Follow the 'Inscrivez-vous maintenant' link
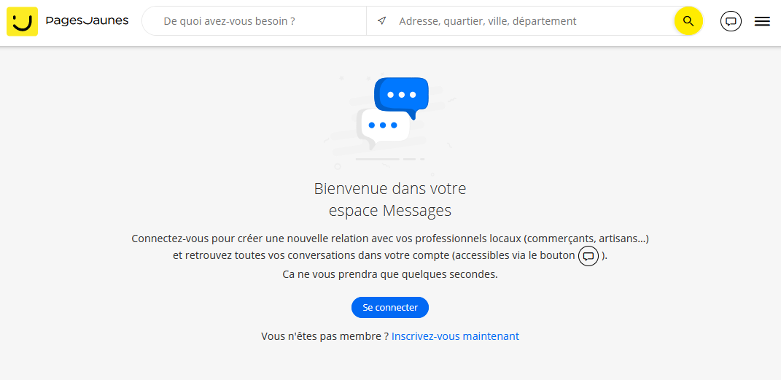The image size is (781, 380). pyautogui.click(x=455, y=336)
